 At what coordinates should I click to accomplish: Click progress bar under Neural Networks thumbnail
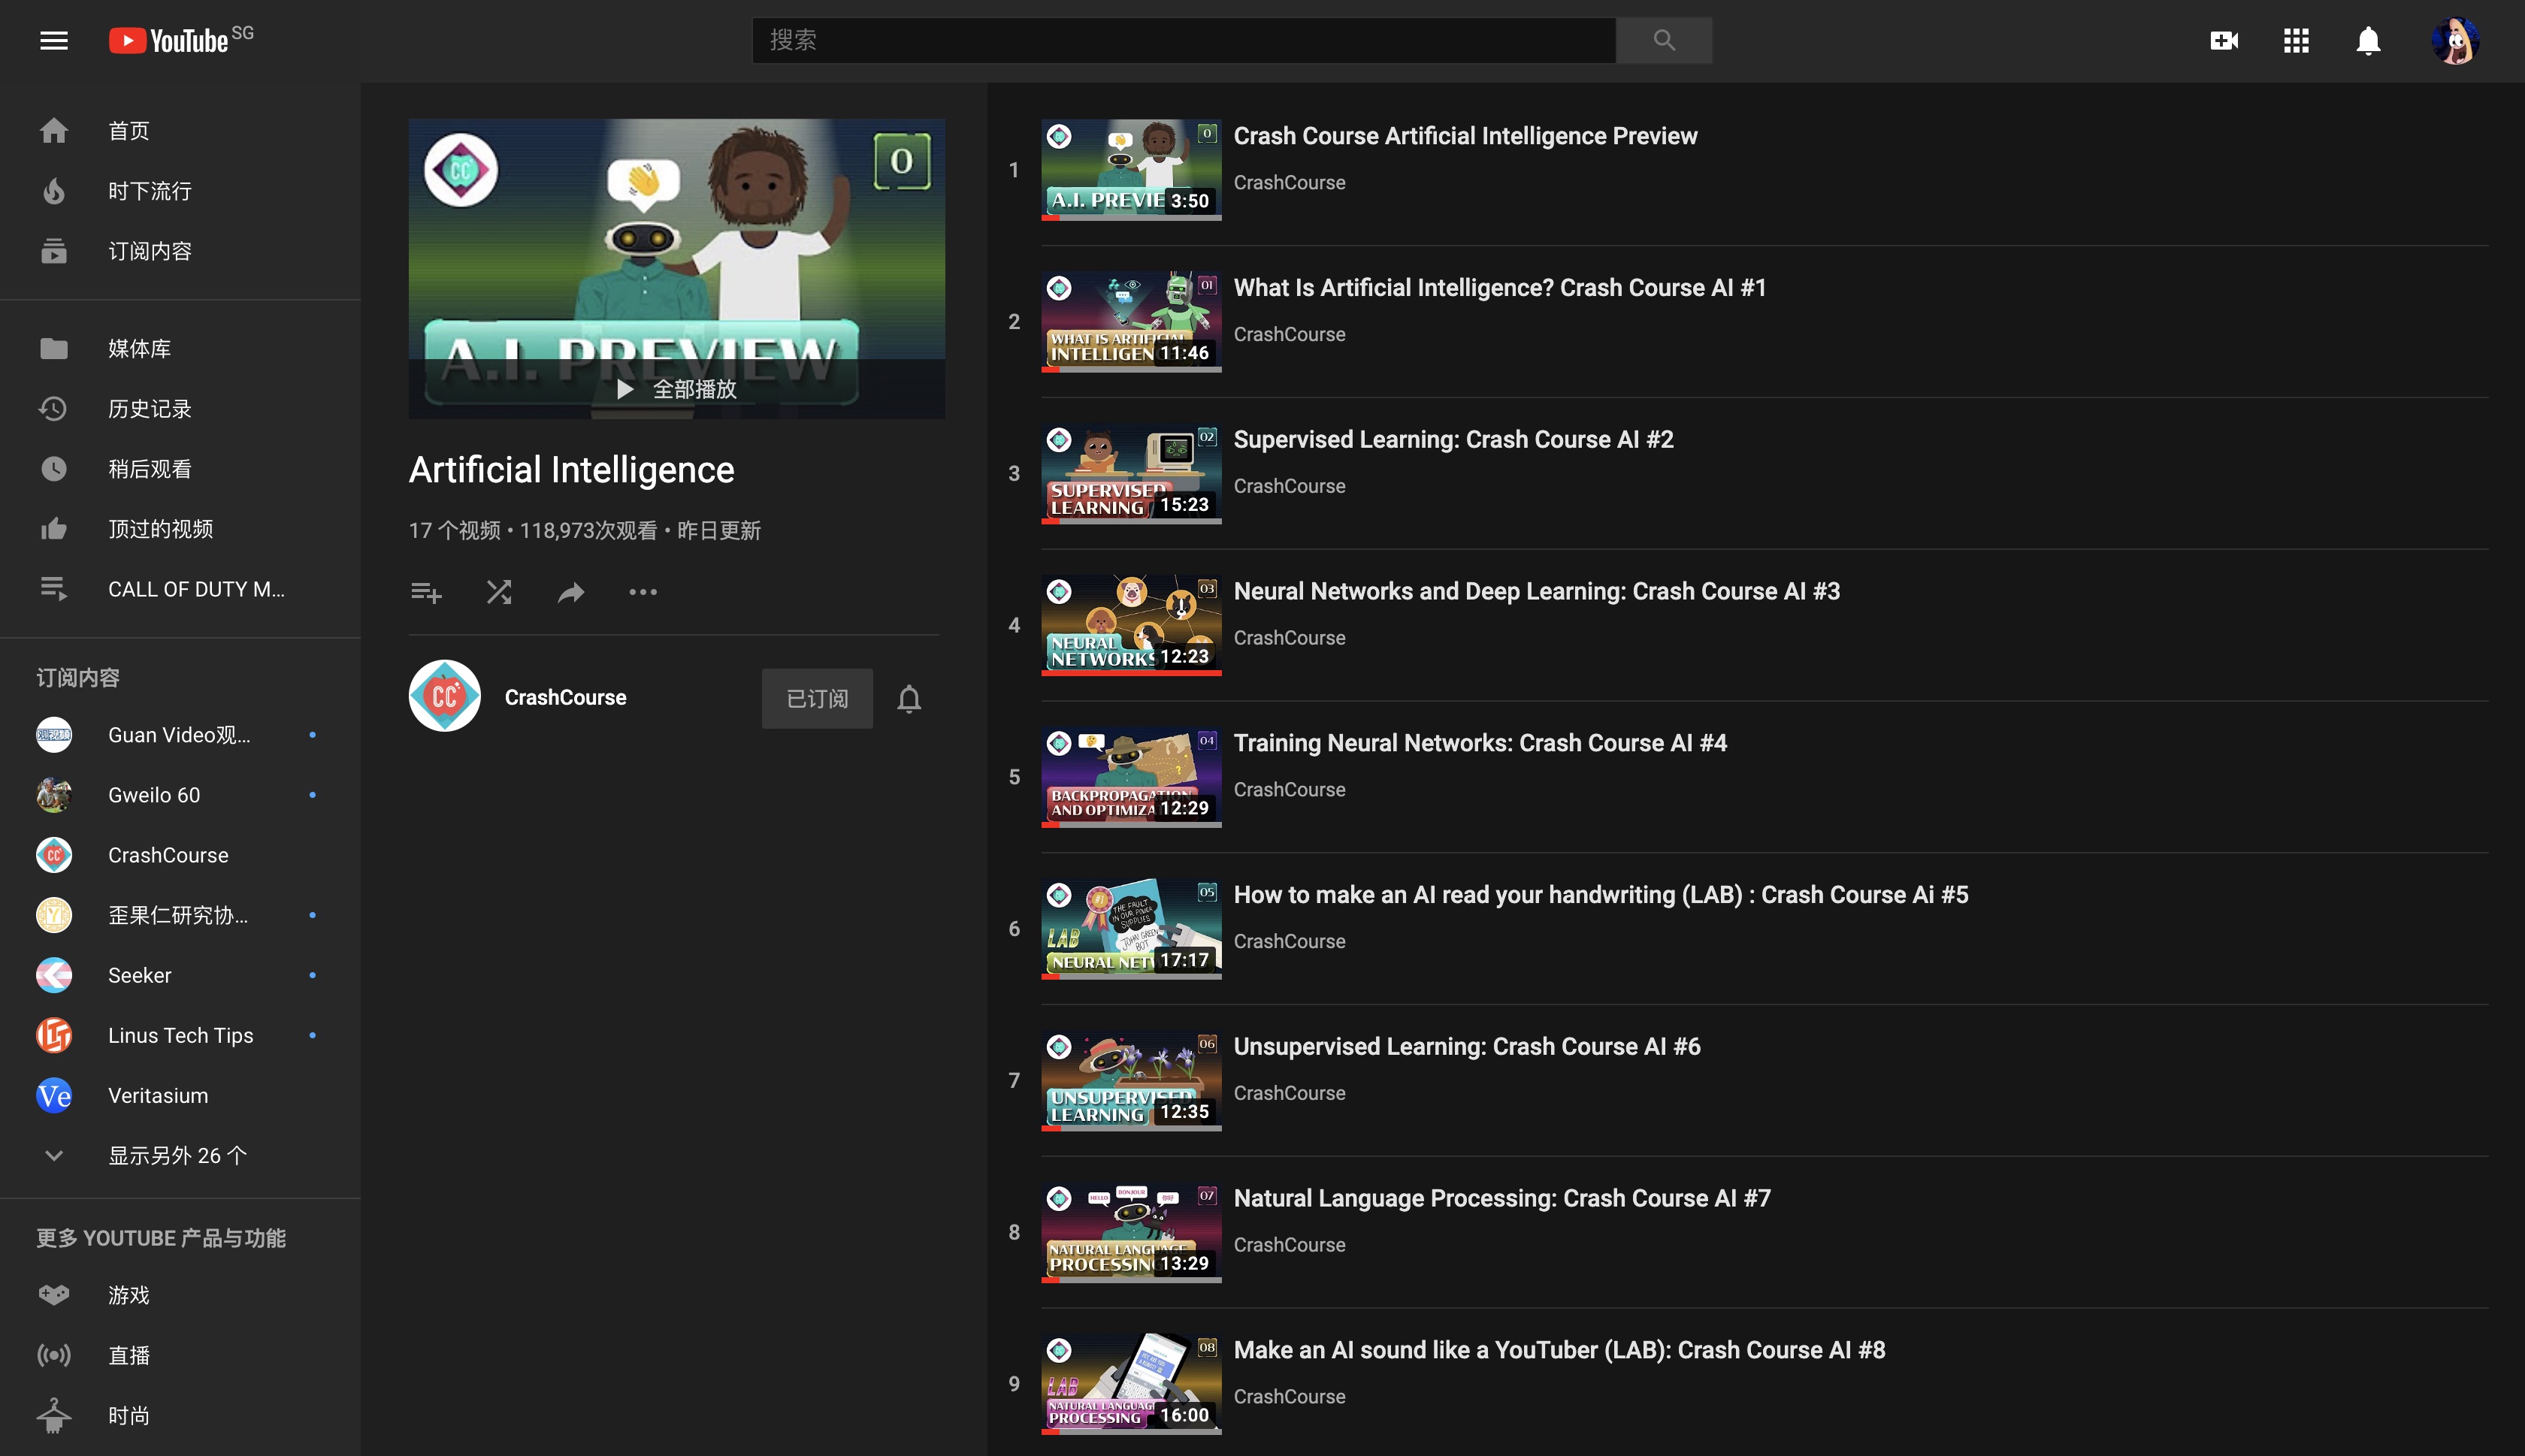pyautogui.click(x=1131, y=673)
